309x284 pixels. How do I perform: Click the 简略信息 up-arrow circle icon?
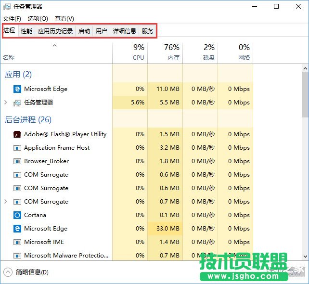click(8, 272)
